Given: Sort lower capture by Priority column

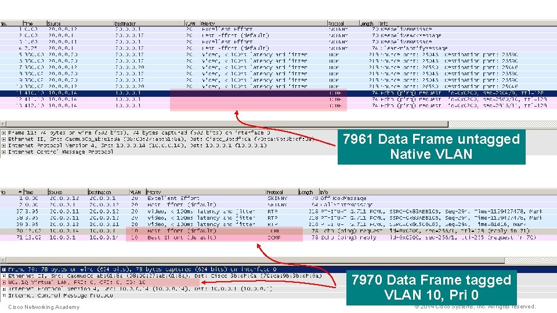Looking at the screenshot, I should coord(205,192).
